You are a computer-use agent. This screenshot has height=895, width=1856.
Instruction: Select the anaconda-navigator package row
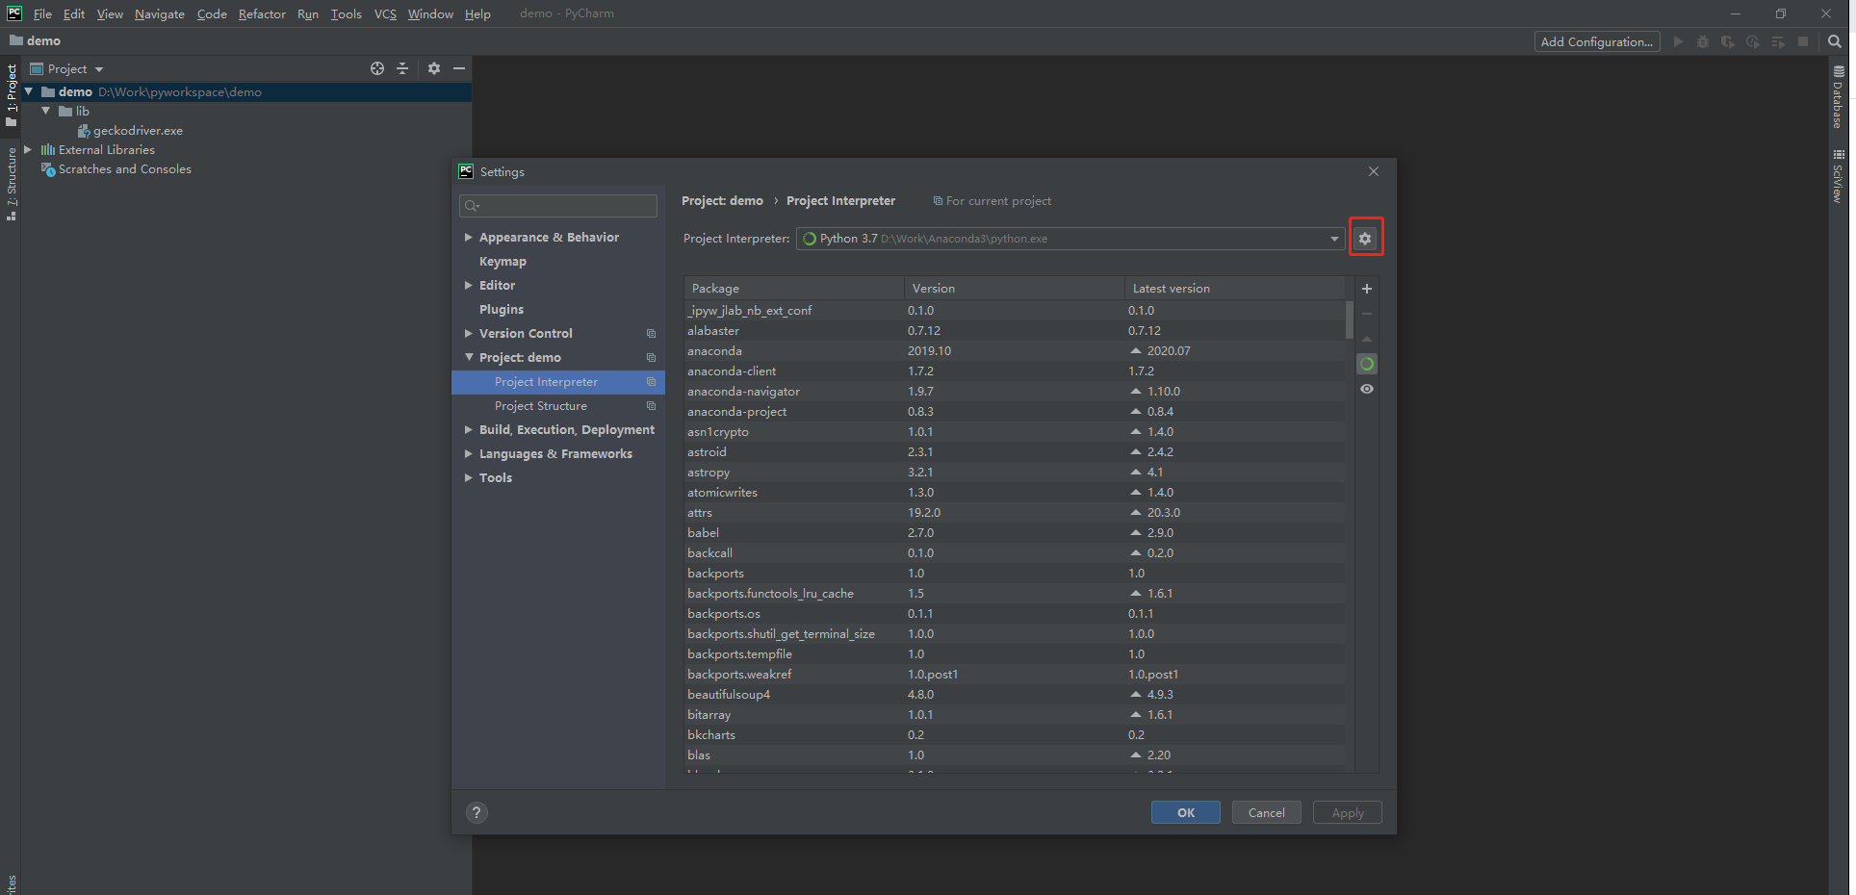pyautogui.click(x=1015, y=391)
